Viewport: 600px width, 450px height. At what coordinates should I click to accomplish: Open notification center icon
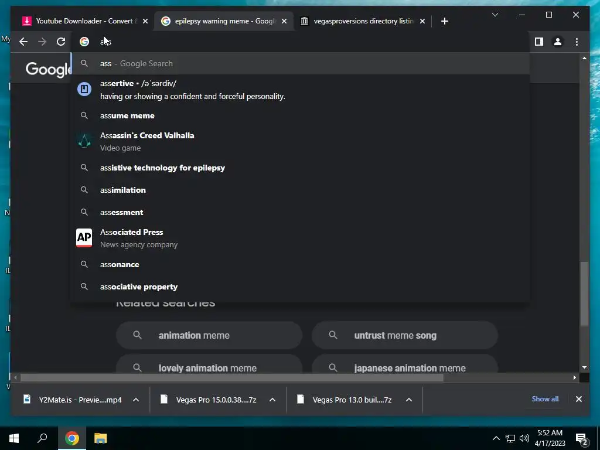[581, 439]
